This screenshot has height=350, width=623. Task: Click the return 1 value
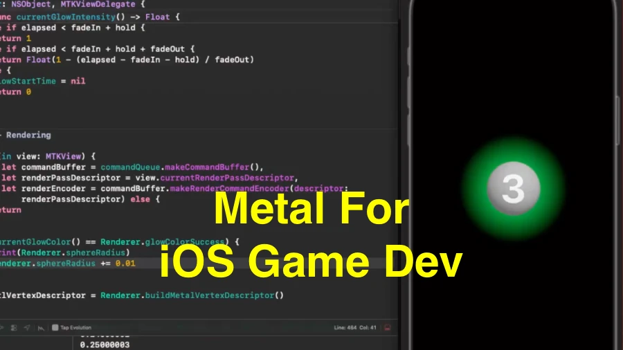28,39
